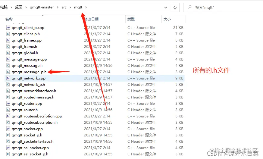Sort files by 名称 column
This screenshot has height=159, width=263.
[9, 19]
